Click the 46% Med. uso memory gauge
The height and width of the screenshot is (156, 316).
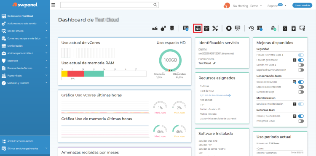click(160, 131)
